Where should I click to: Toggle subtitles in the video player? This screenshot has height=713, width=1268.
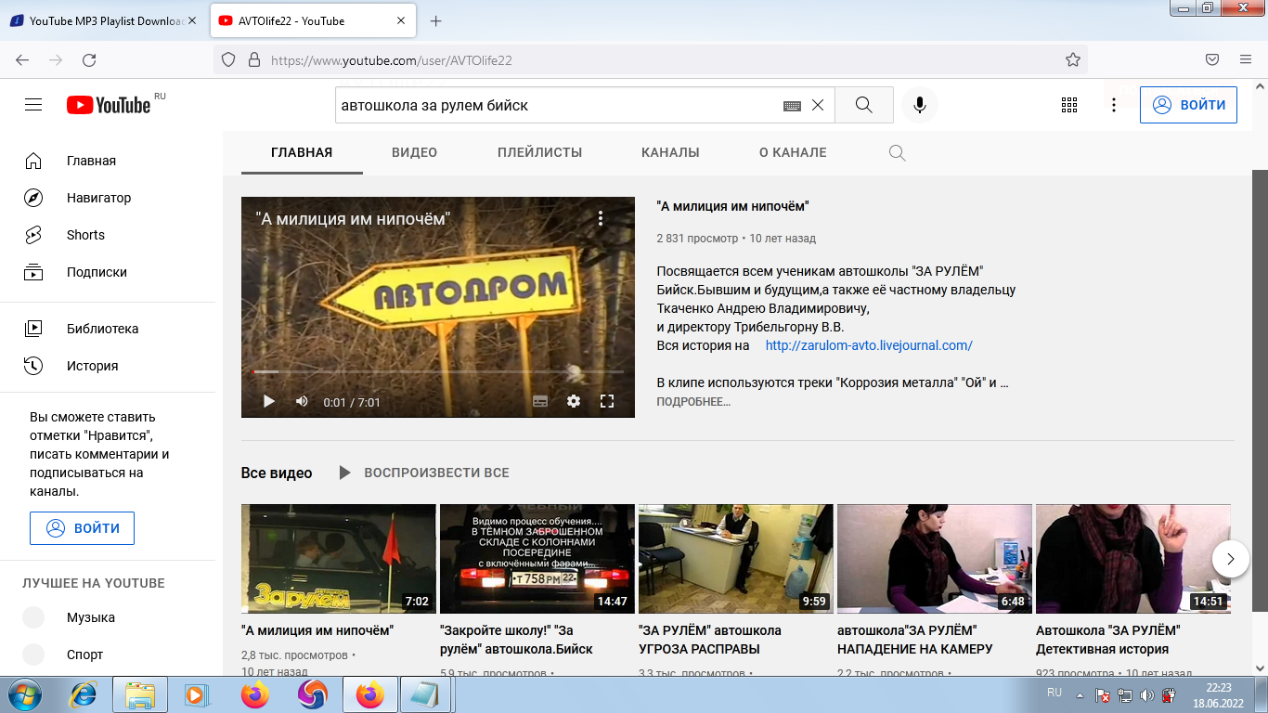coord(539,401)
